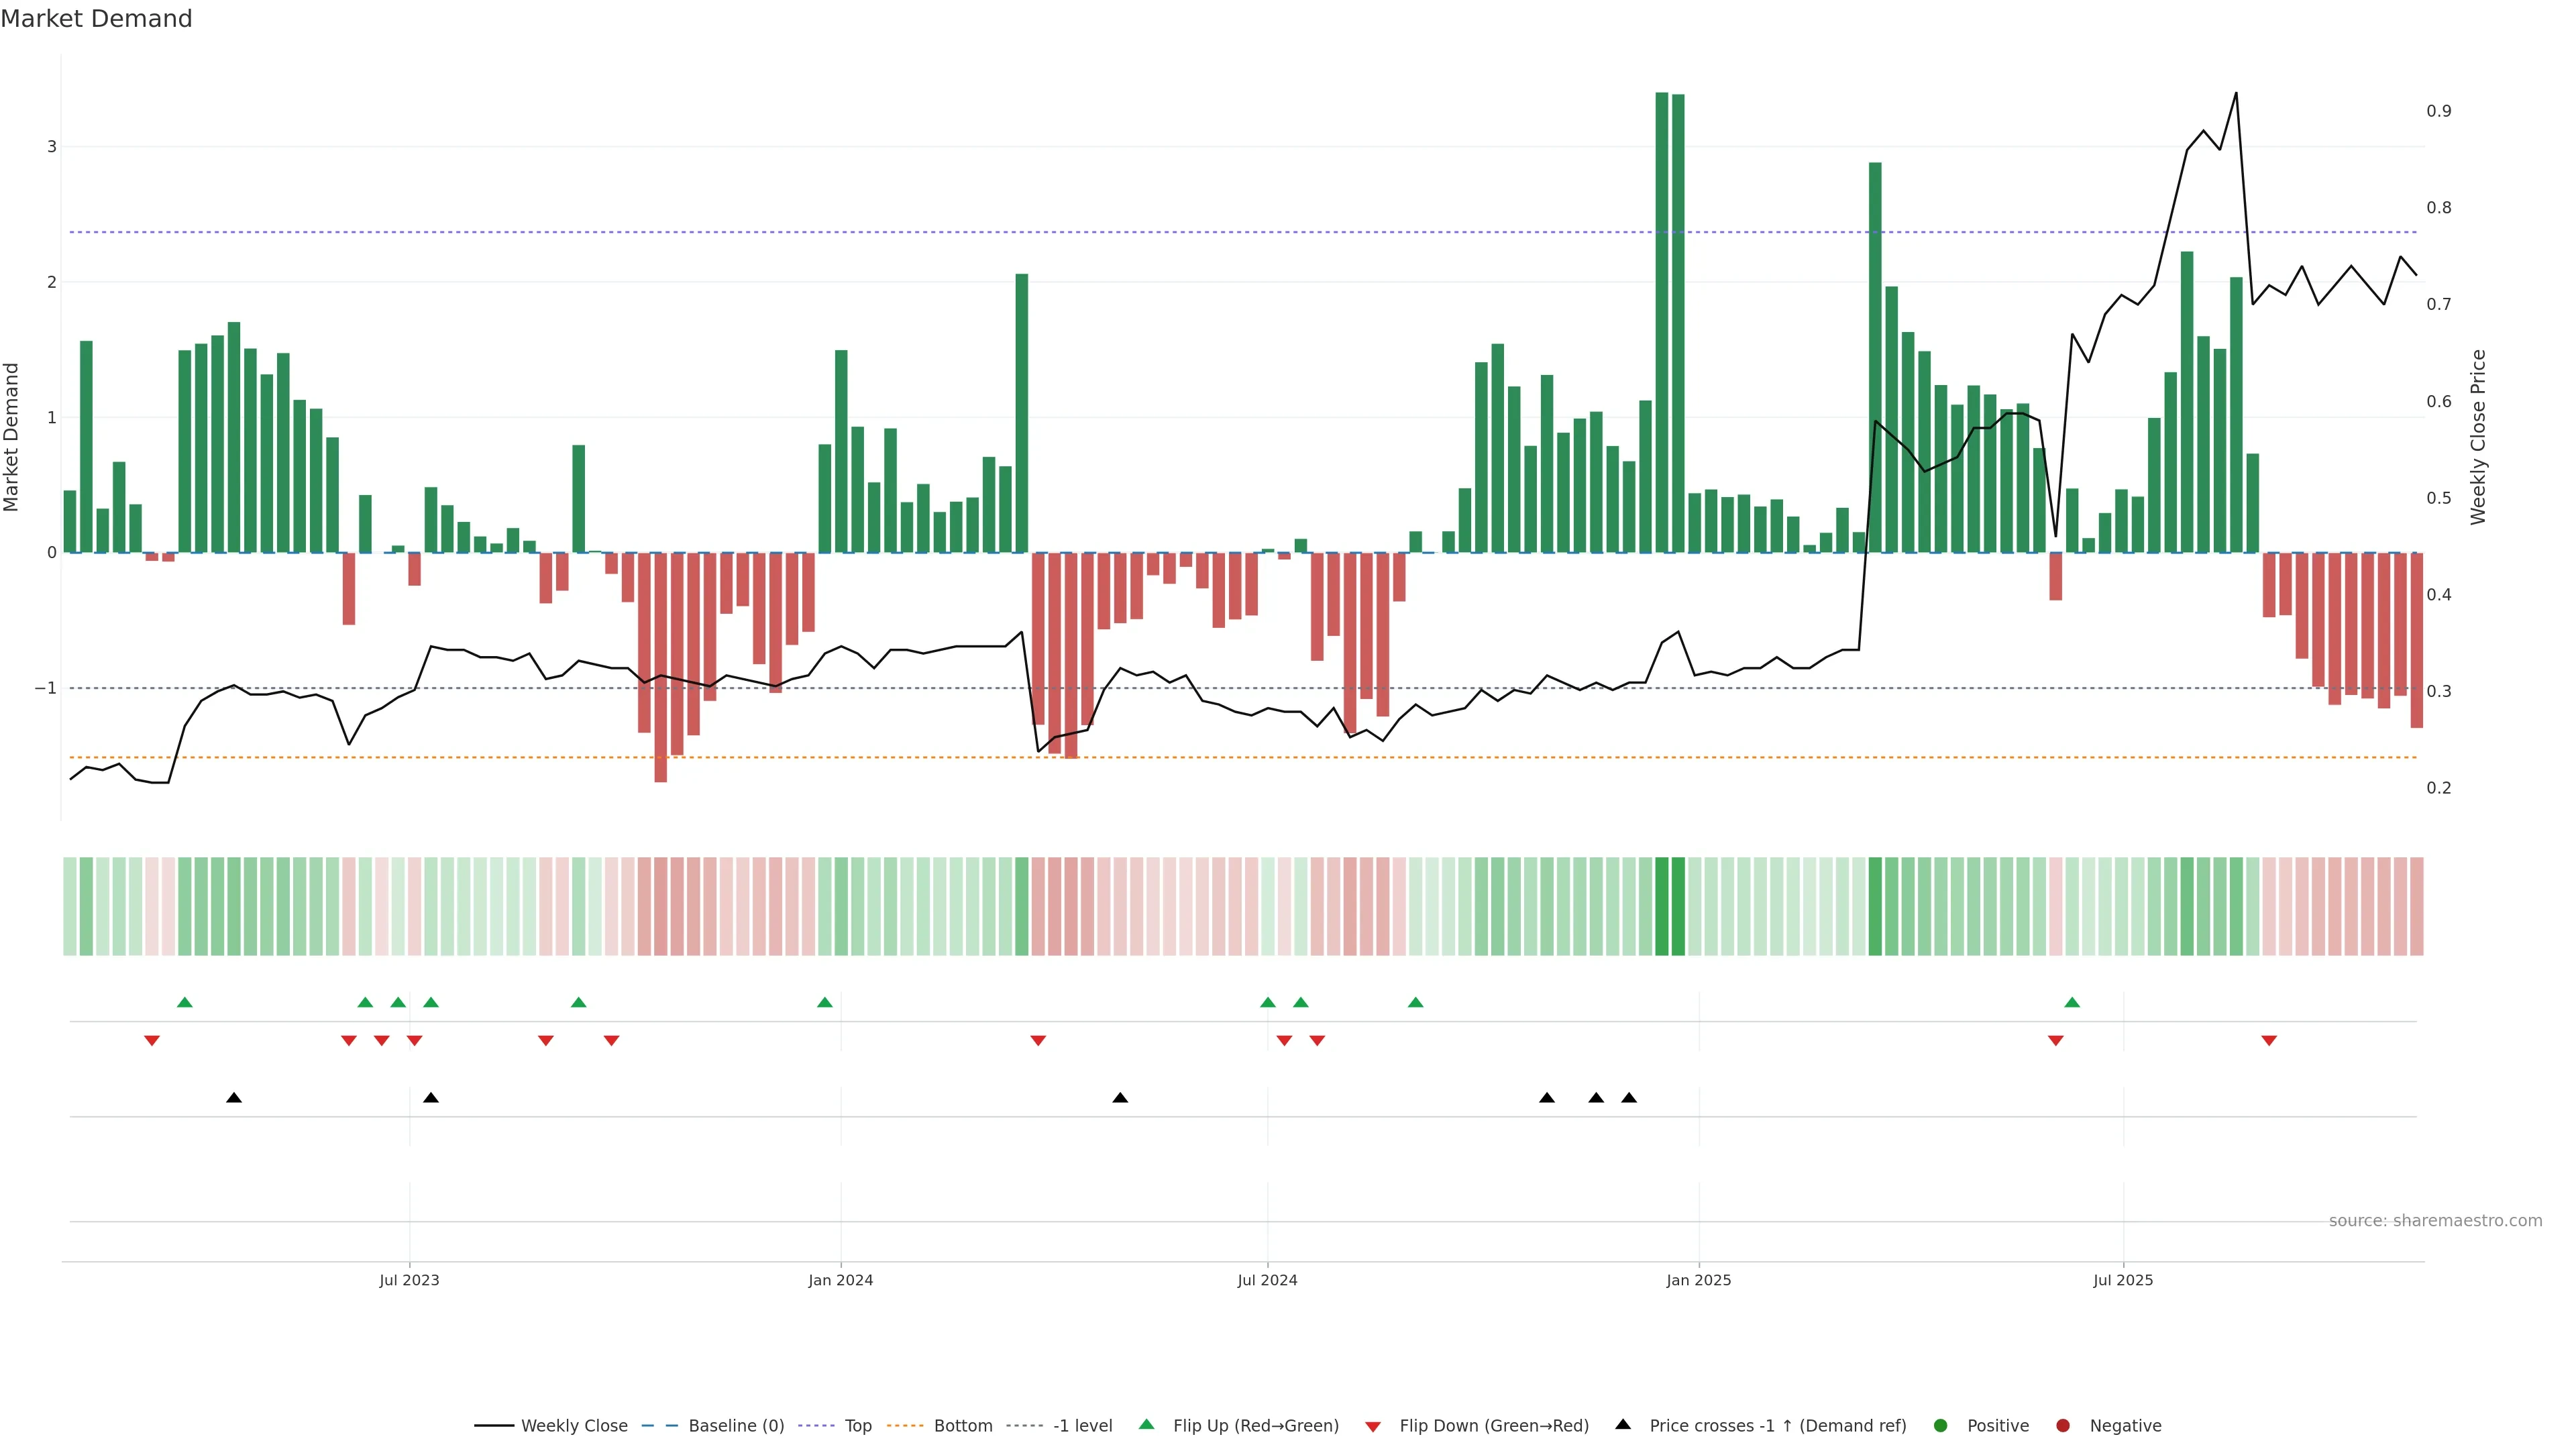Click the leftmost red flip-down triangle marker
The width and height of the screenshot is (2576, 1449).
(152, 1041)
